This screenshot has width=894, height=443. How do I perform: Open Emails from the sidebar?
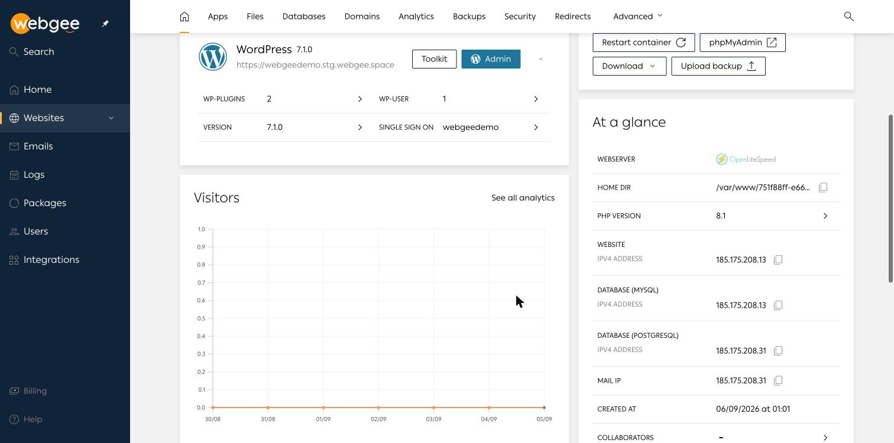65,146
